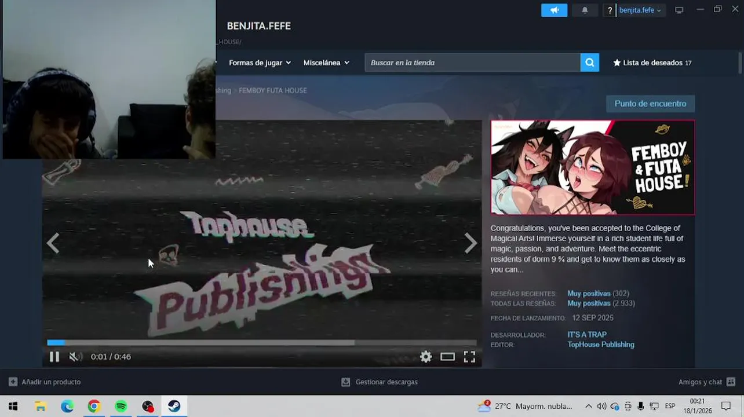The image size is (744, 417).
Task: Open all reviews Muy positivas (2.933)
Action: tap(601, 303)
